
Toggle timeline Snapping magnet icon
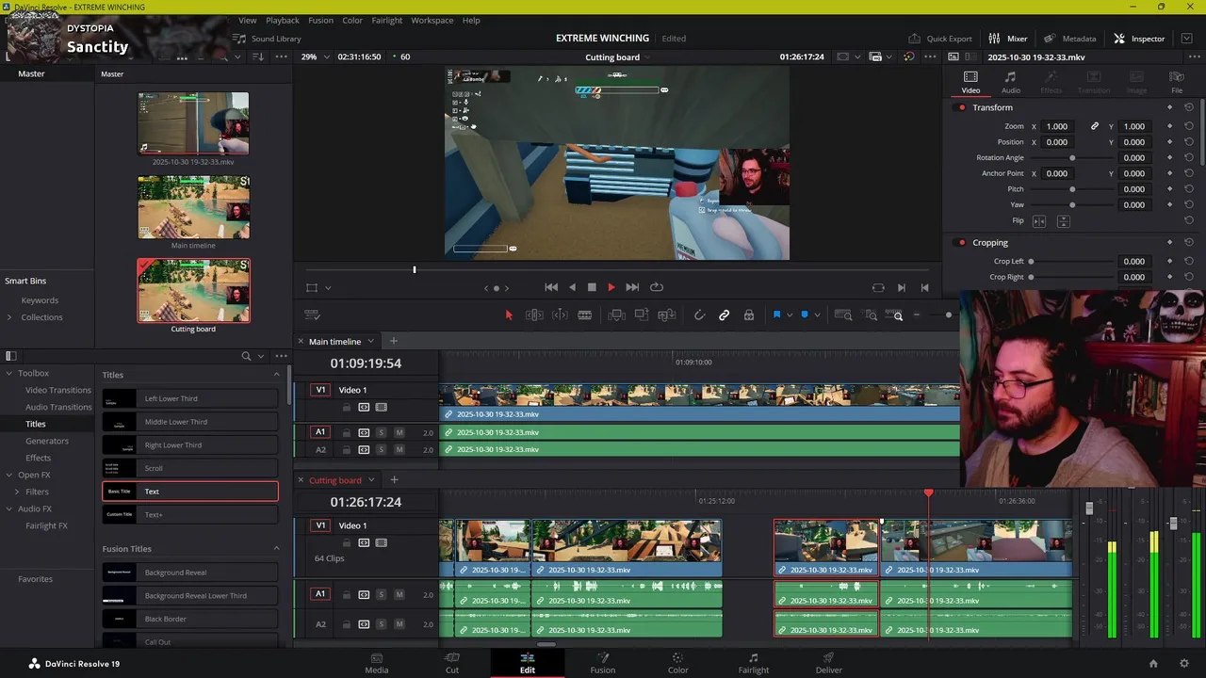[699, 315]
